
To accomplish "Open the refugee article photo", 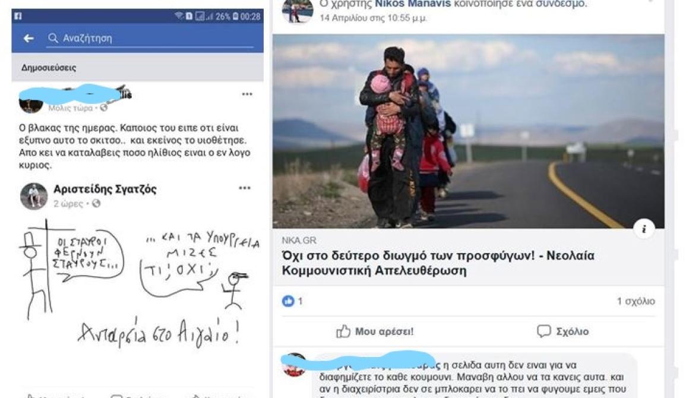I will point(468,131).
